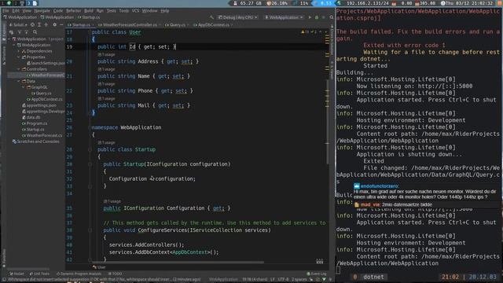Open Dynamic Program Analysis tool window
The width and height of the screenshot is (503, 283).
(x=79, y=274)
